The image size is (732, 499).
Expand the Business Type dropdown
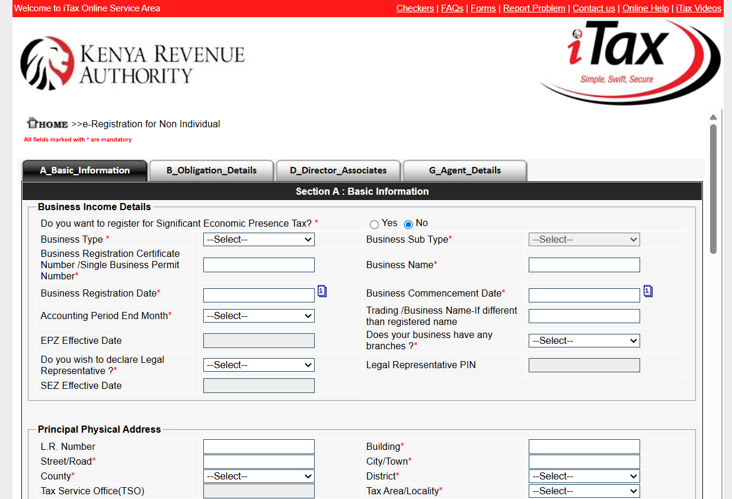point(258,240)
